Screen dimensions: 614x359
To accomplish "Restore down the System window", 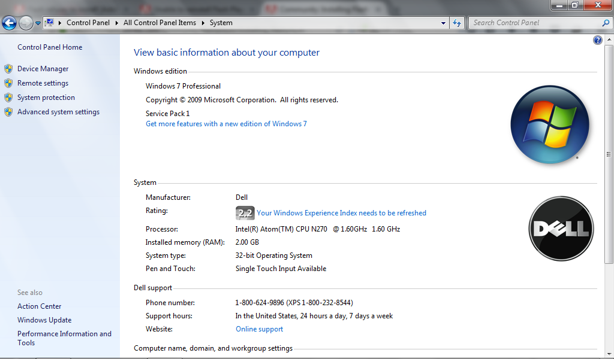I will point(575,5).
